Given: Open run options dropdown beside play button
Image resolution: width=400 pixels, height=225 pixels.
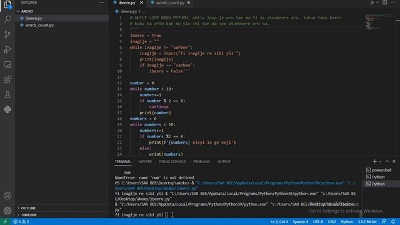Looking at the screenshot, I should [x=377, y=2].
